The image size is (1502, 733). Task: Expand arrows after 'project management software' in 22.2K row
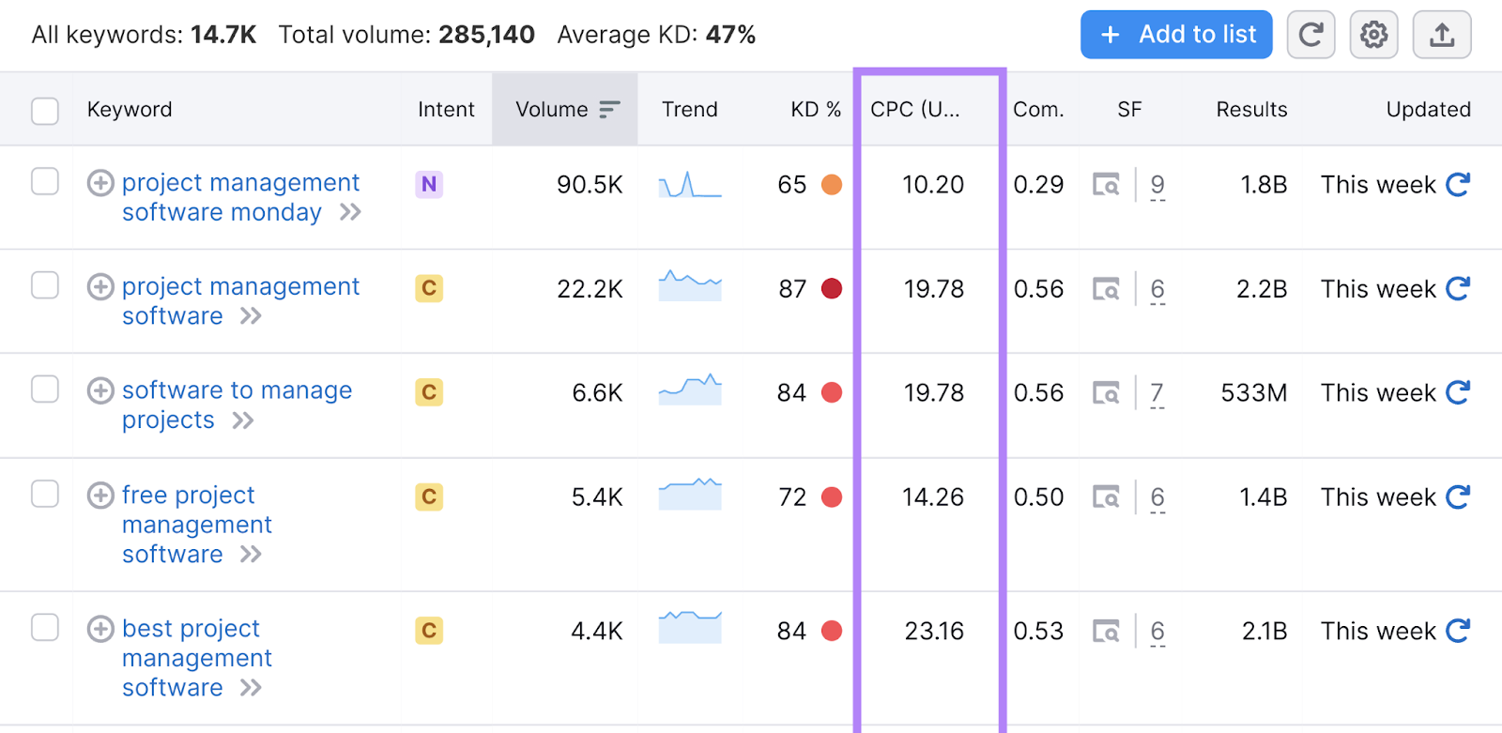click(x=251, y=316)
